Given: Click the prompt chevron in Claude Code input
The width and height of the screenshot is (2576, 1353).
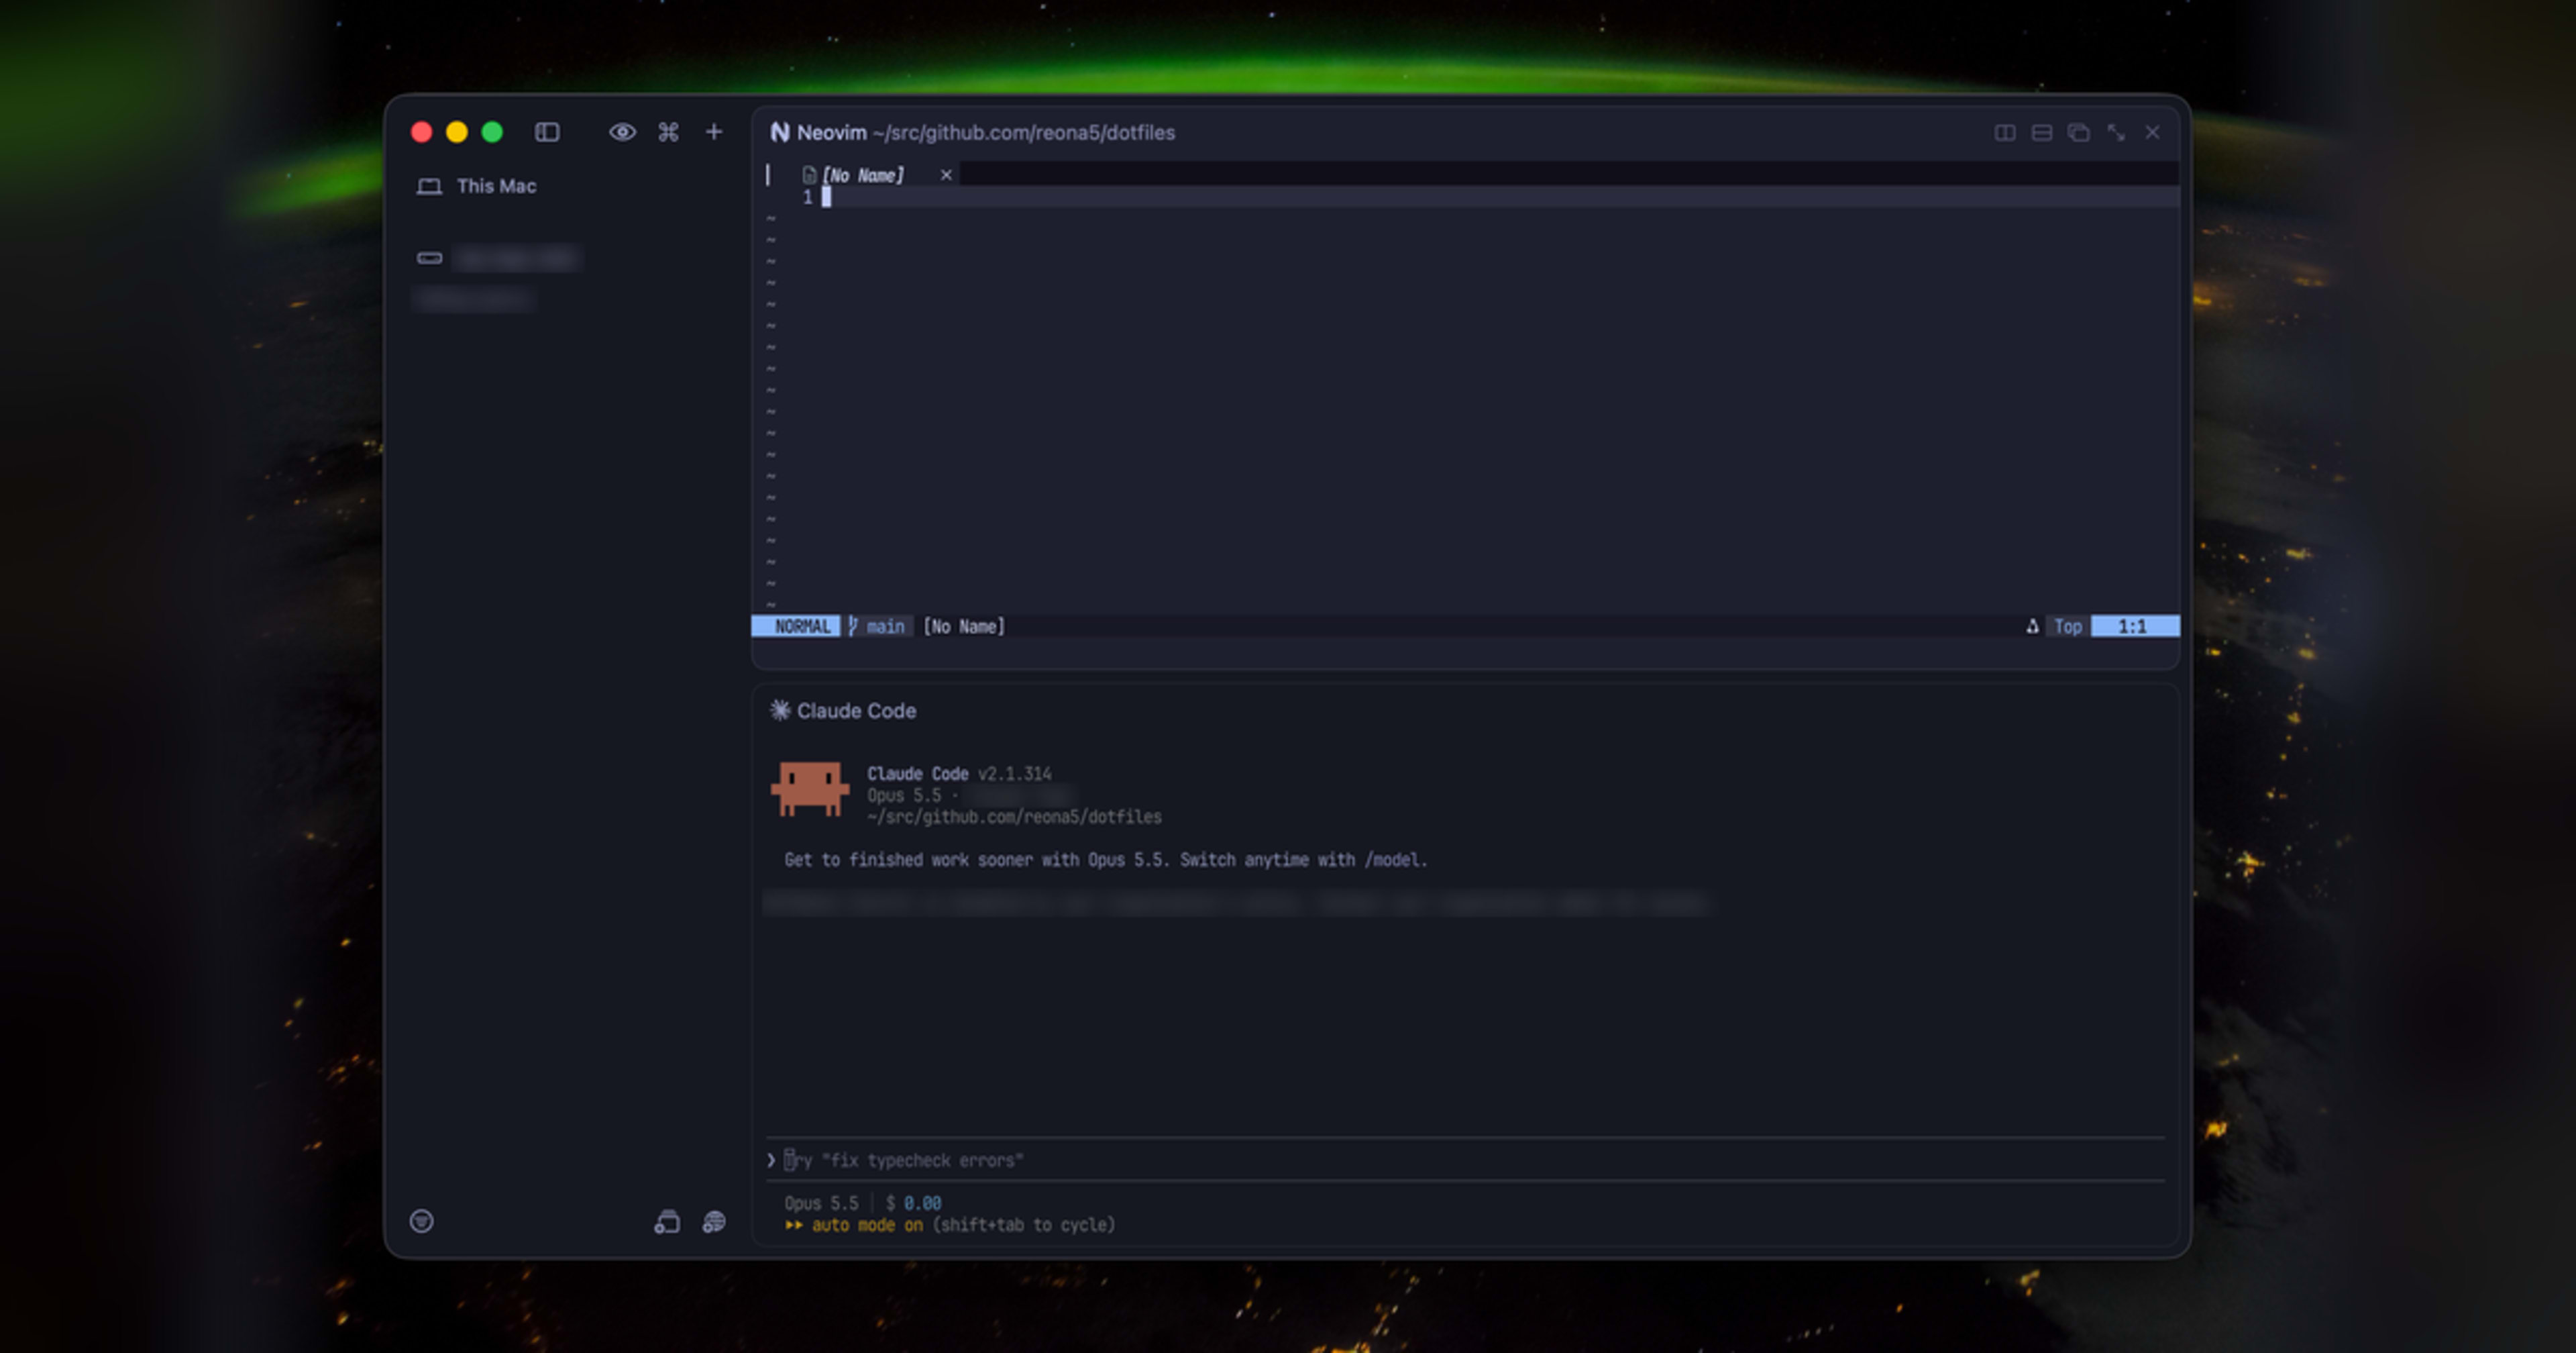Looking at the screenshot, I should tap(771, 1161).
